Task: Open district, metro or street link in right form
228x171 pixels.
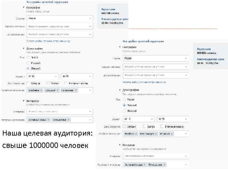Action: click(144, 82)
